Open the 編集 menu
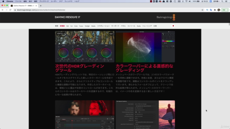 tap(25, 1)
